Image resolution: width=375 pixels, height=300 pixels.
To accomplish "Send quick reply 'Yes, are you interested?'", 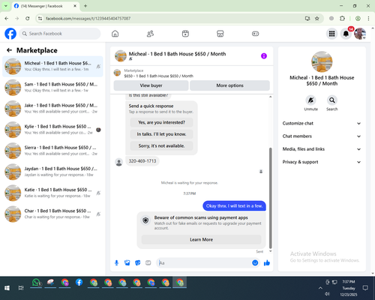I will point(161,122).
